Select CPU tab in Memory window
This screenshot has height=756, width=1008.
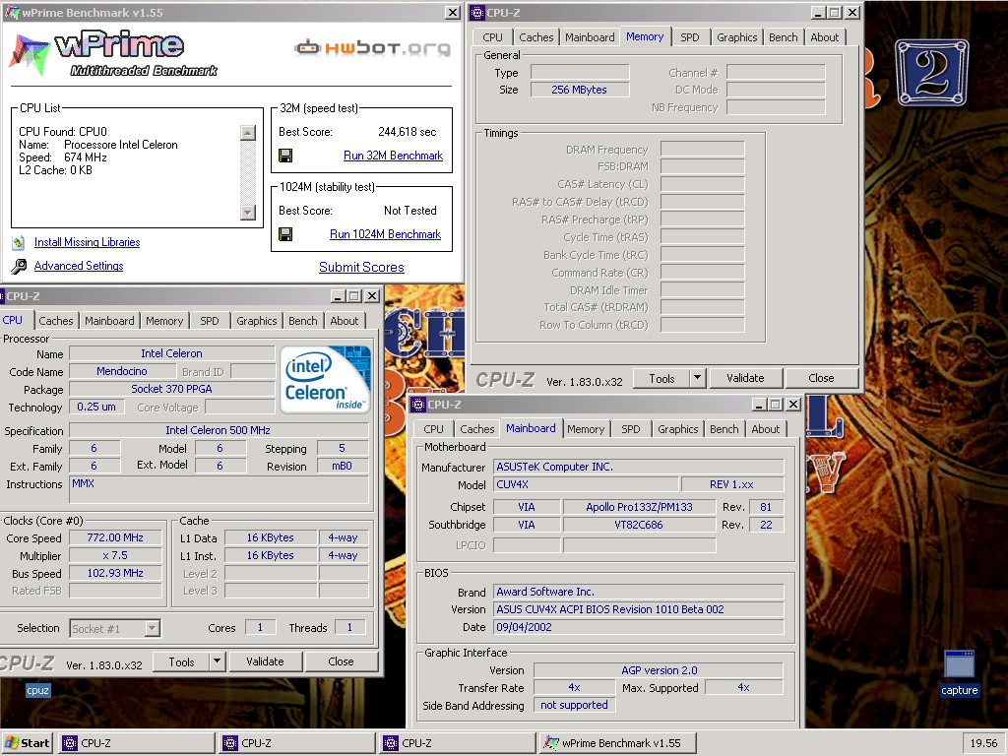[x=492, y=37]
